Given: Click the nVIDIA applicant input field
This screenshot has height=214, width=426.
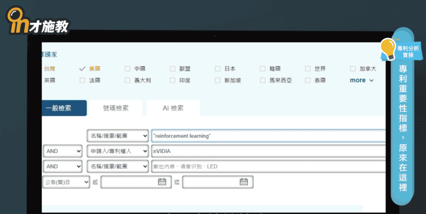Looking at the screenshot, I should [266, 151].
